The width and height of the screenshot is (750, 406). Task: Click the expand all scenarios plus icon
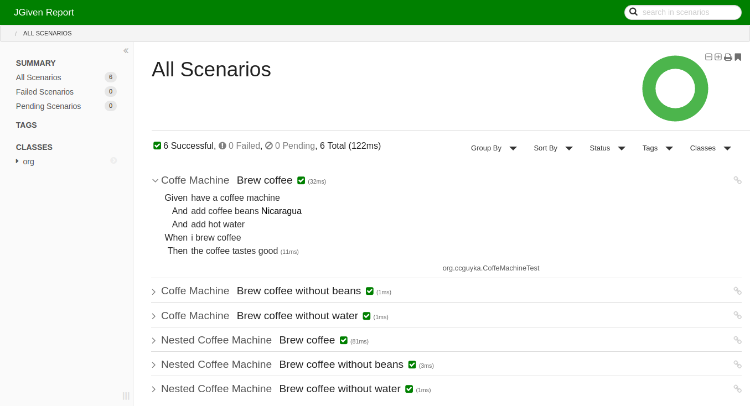[718, 57]
